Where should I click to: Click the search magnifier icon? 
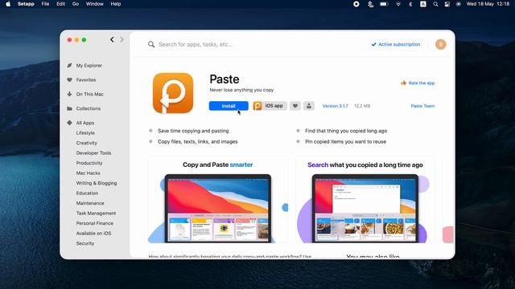pos(151,44)
